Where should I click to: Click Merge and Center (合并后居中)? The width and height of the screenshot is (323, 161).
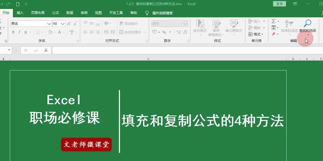pyautogui.click(x=130, y=32)
